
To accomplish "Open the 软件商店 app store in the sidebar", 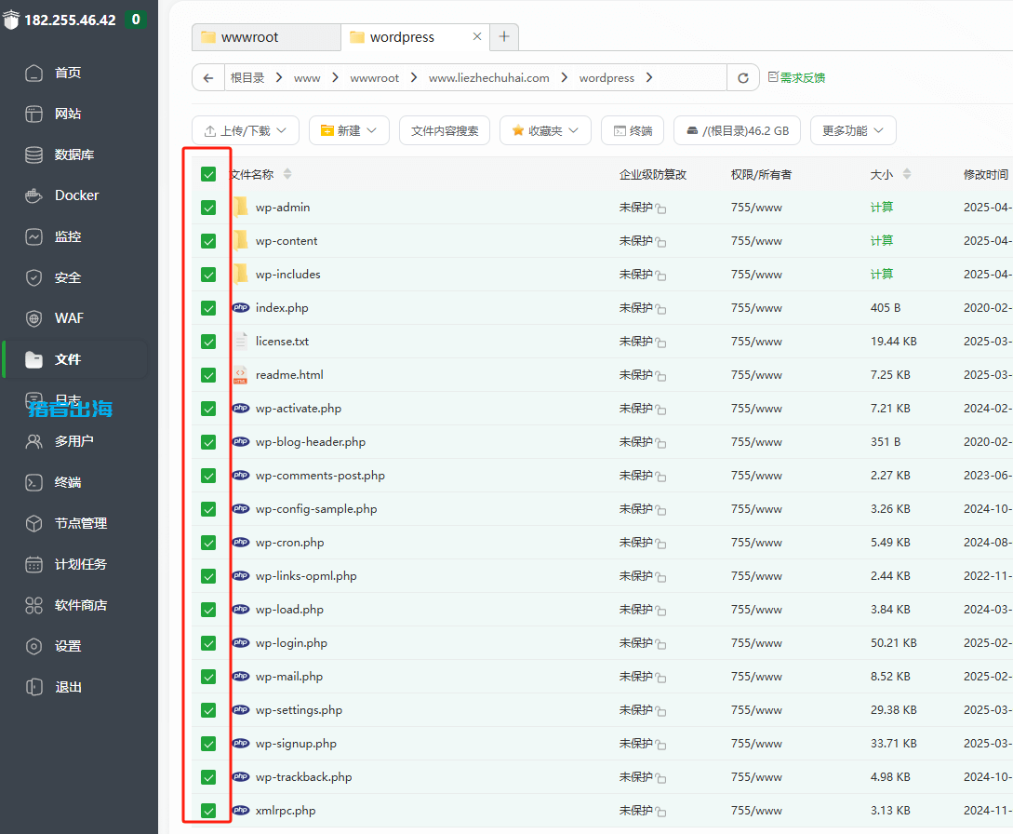I will (80, 605).
